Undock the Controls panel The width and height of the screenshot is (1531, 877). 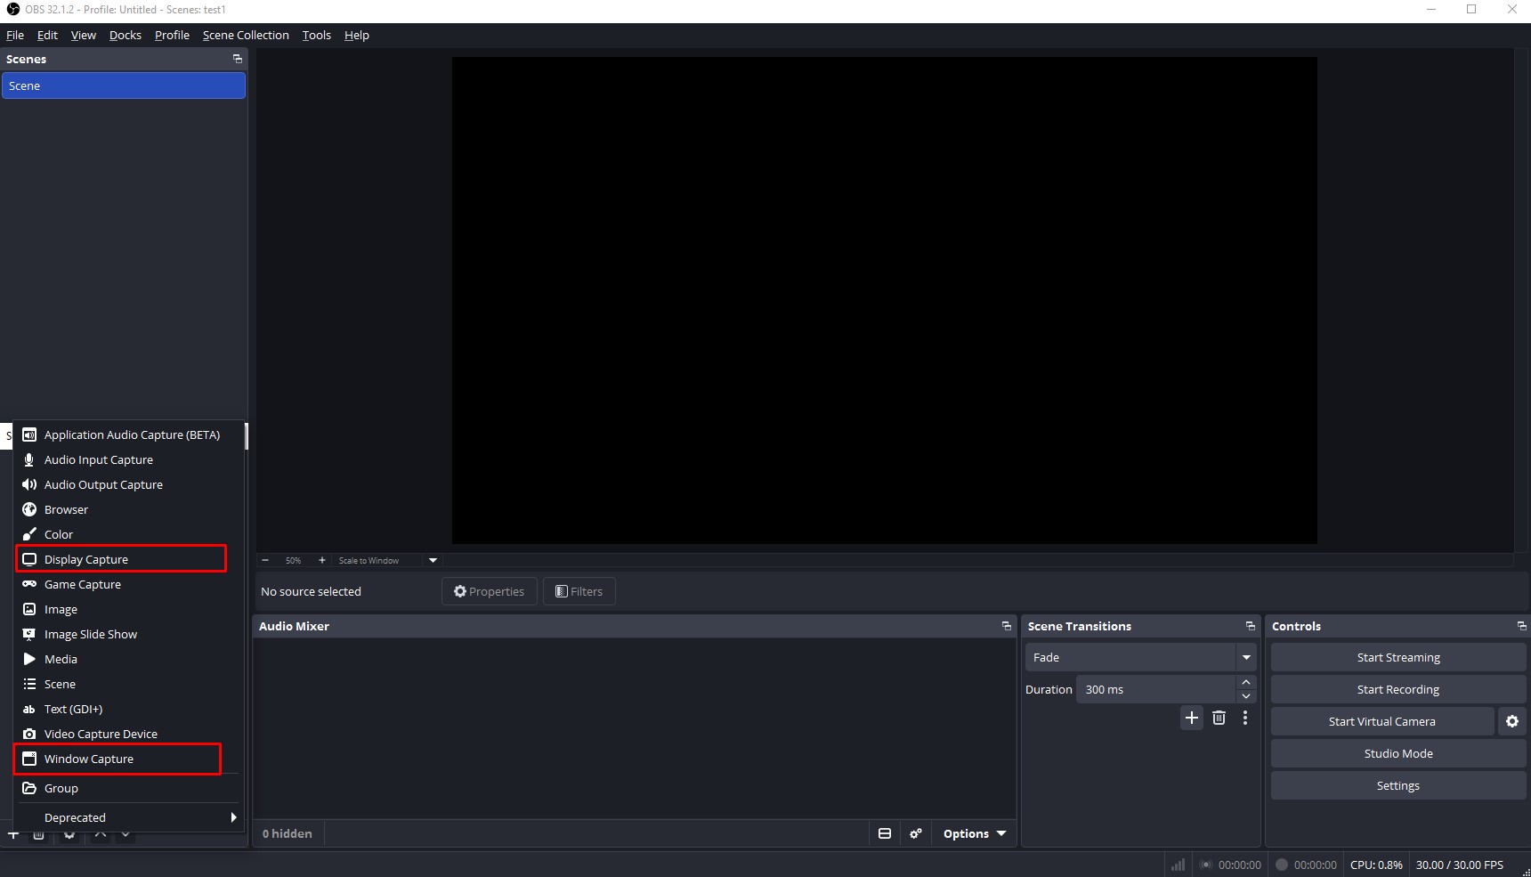[x=1522, y=626]
